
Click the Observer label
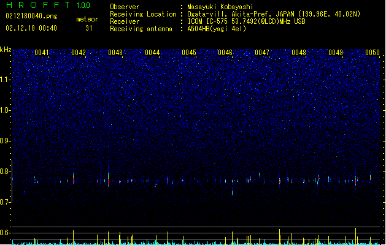[x=125, y=7]
